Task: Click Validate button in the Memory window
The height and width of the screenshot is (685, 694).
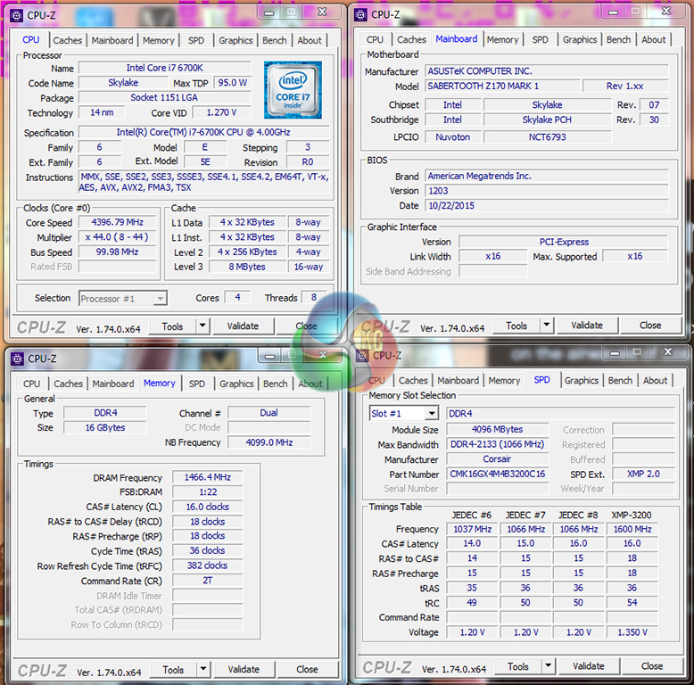Action: pyautogui.click(x=244, y=669)
